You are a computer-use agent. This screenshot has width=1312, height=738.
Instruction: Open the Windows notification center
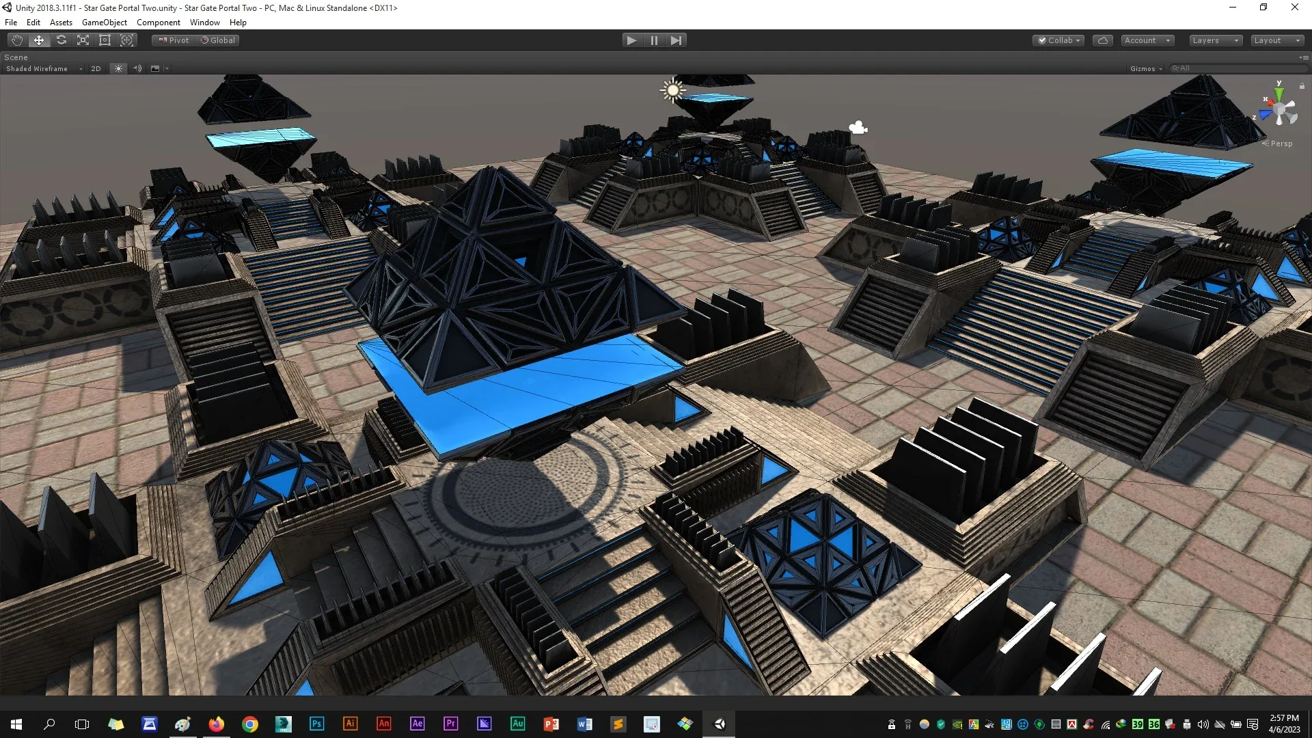click(1253, 724)
